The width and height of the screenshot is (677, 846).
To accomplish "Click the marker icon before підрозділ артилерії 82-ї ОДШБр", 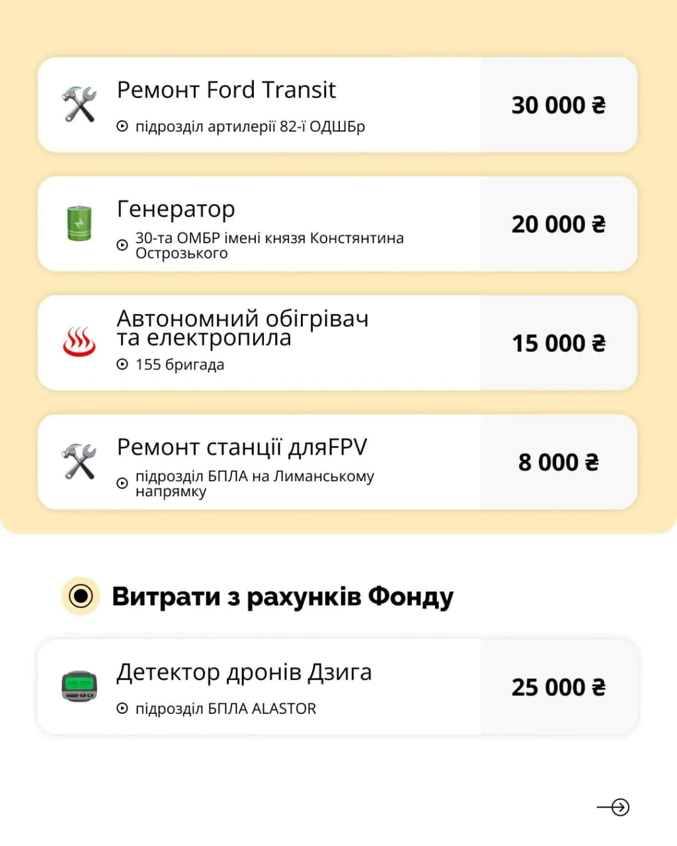I will pos(122,126).
